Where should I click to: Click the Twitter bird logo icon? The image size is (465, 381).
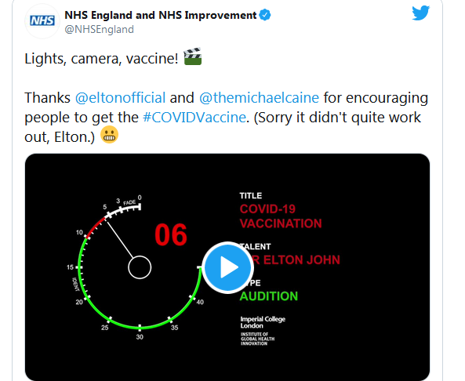pos(420,13)
